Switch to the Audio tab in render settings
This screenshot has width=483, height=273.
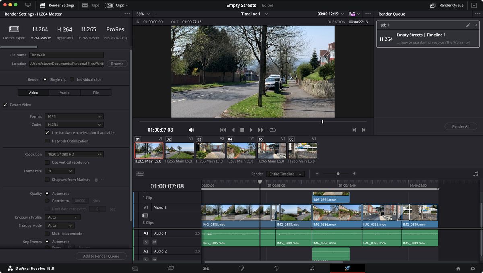point(64,93)
